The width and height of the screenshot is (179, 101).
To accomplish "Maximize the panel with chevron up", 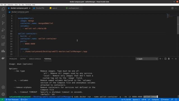I will tap(172, 59).
